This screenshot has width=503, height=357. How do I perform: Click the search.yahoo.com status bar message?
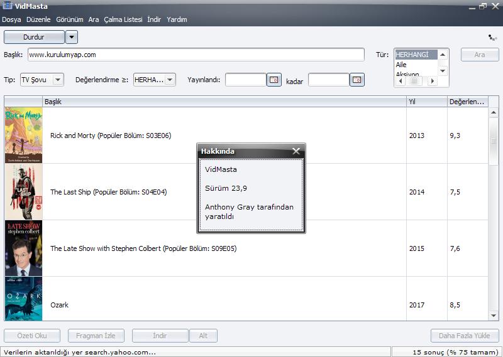tap(80, 352)
